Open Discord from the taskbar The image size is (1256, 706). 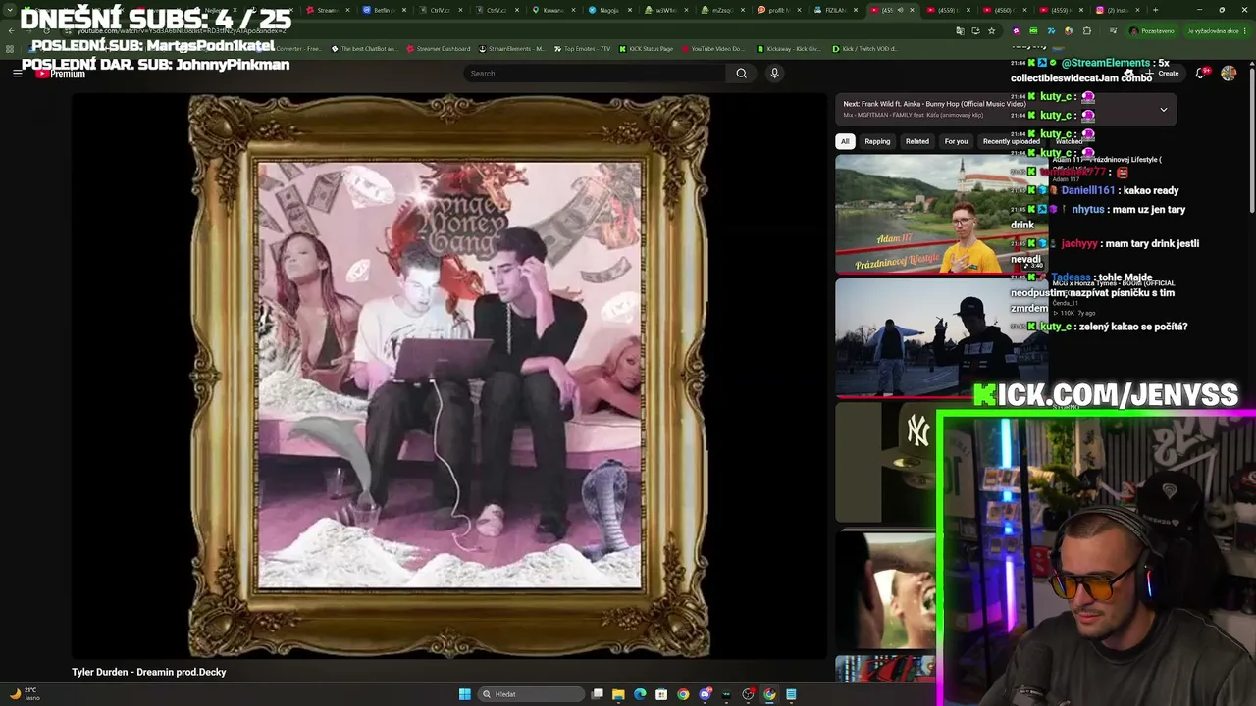[705, 694]
